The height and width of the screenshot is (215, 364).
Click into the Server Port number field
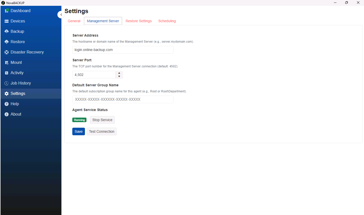coord(94,75)
